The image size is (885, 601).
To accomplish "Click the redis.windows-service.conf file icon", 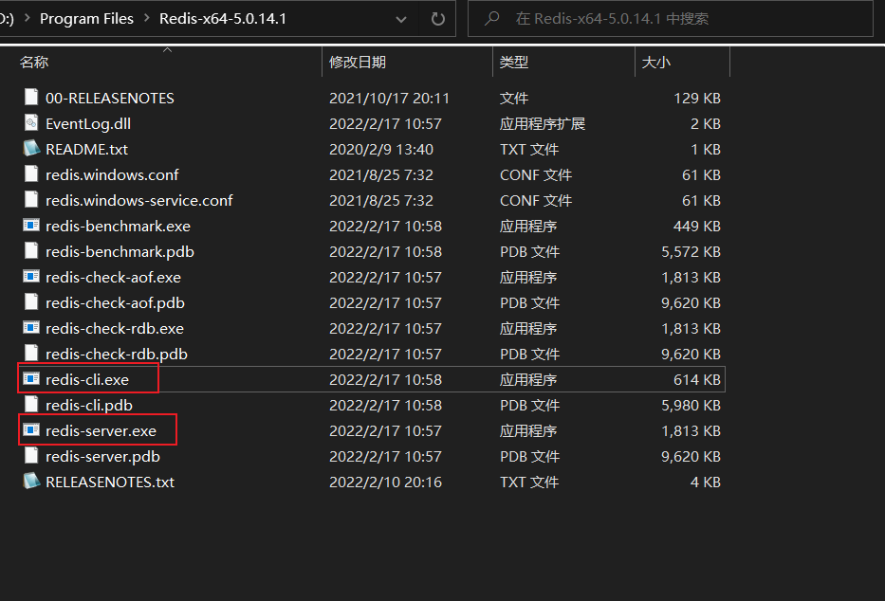I will click(31, 200).
